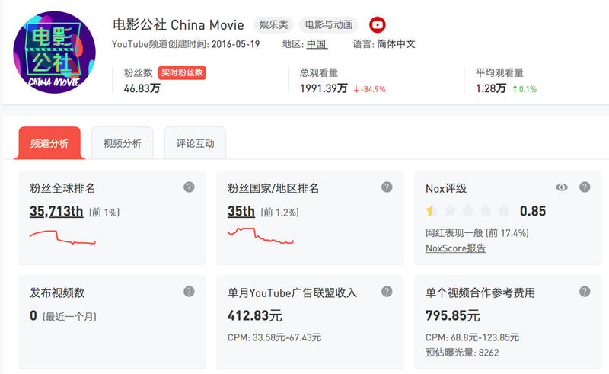Open help icon for 发布视频数
The image size is (609, 374).
pyautogui.click(x=189, y=291)
